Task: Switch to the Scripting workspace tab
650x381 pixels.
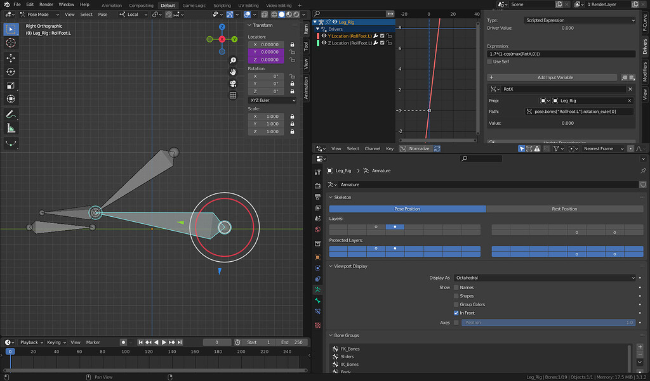Action: 222,4
